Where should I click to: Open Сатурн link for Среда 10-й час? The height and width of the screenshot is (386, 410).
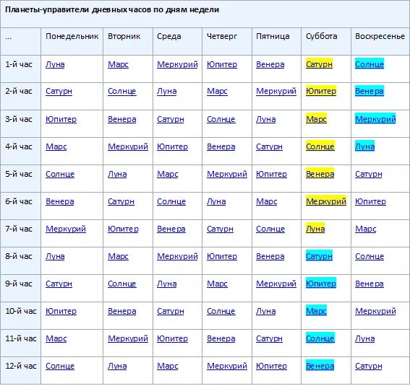tap(171, 311)
